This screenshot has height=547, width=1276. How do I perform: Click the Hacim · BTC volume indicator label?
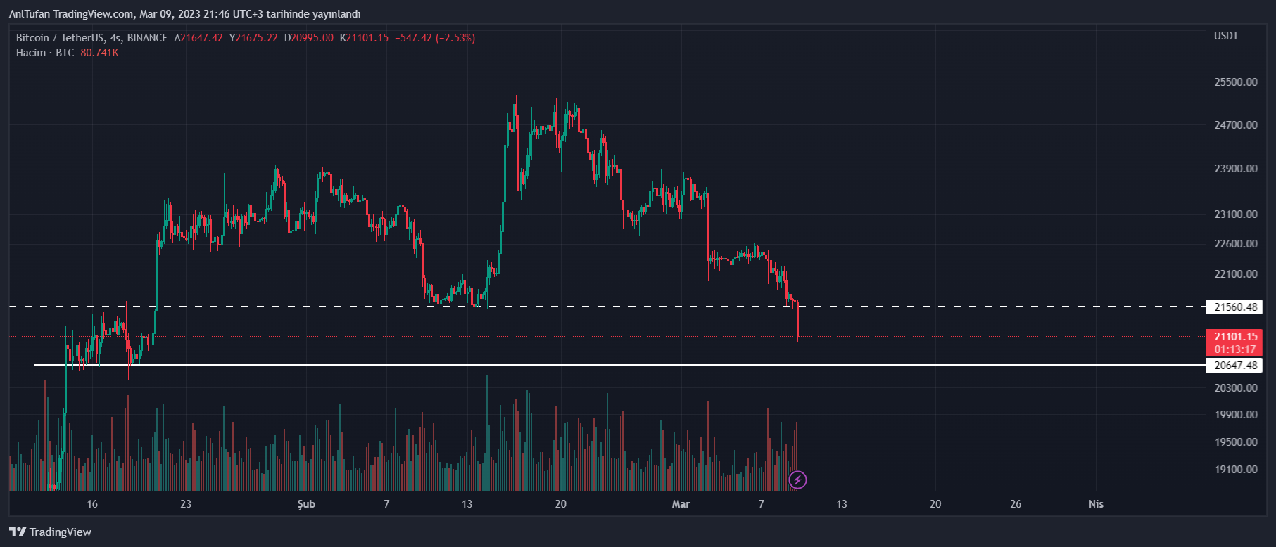point(45,53)
